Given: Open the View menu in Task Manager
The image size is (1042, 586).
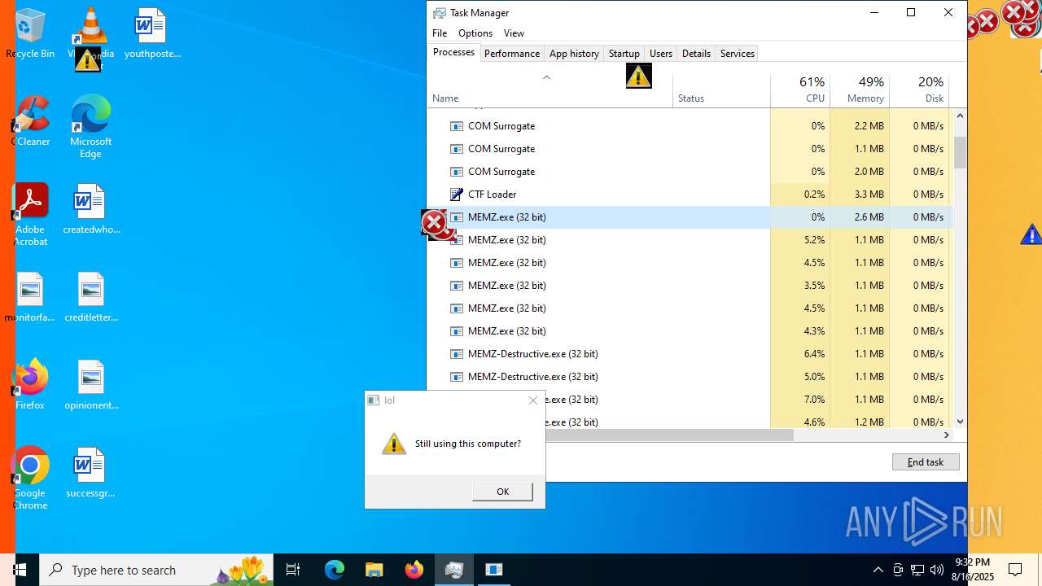Looking at the screenshot, I should coord(514,33).
